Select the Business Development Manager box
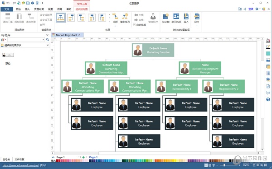The image size is (272, 169). (x=200, y=68)
